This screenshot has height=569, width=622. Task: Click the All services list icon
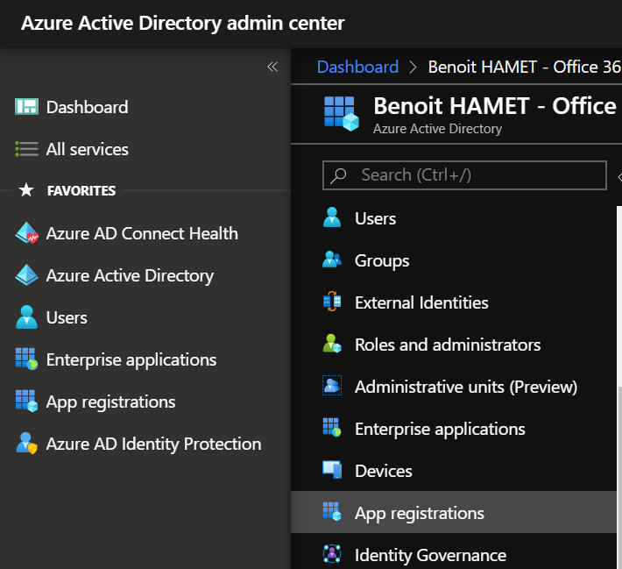point(26,149)
